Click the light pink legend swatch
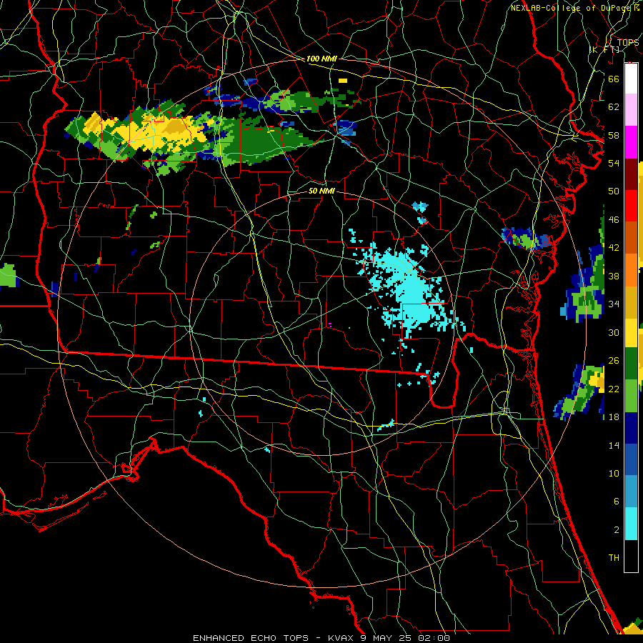 point(631,110)
